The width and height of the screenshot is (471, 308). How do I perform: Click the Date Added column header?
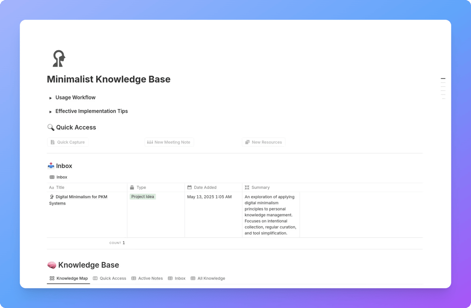tap(213, 187)
